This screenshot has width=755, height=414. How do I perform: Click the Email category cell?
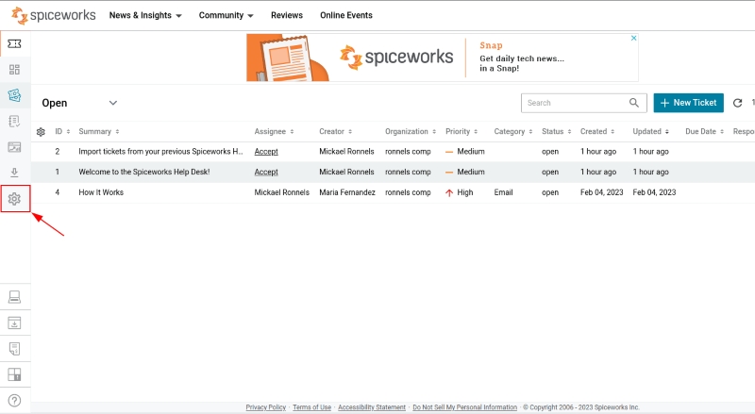point(503,192)
